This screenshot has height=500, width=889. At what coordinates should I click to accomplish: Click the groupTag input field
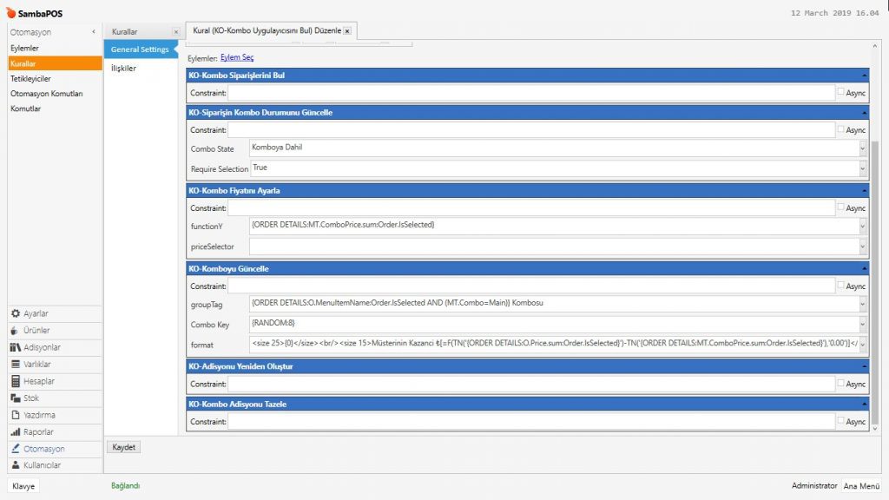point(552,304)
